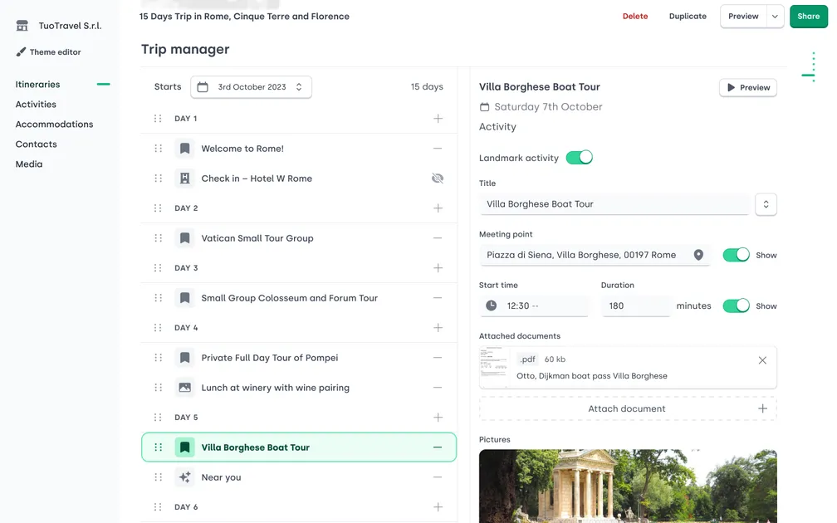Click the image icon on 'Lunch at winery'

click(184, 387)
